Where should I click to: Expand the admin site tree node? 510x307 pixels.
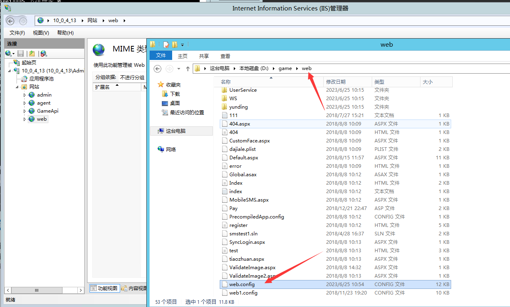25,95
